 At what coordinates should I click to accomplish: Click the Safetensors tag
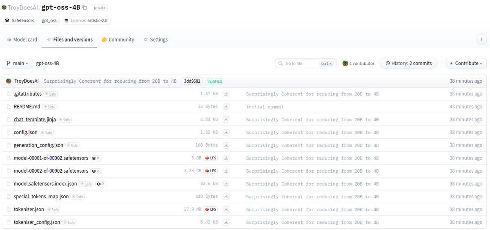click(19, 20)
